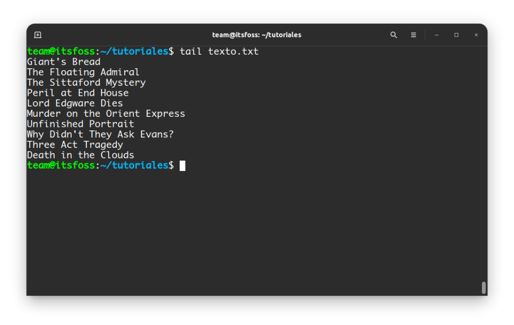
Task: Click the minimize window icon
Action: (436, 35)
